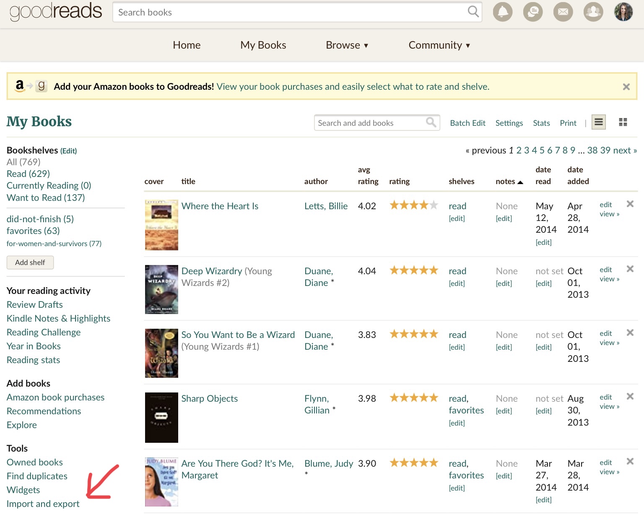Open Want to Read (137) shelf
This screenshot has height=517, width=644.
(46, 197)
